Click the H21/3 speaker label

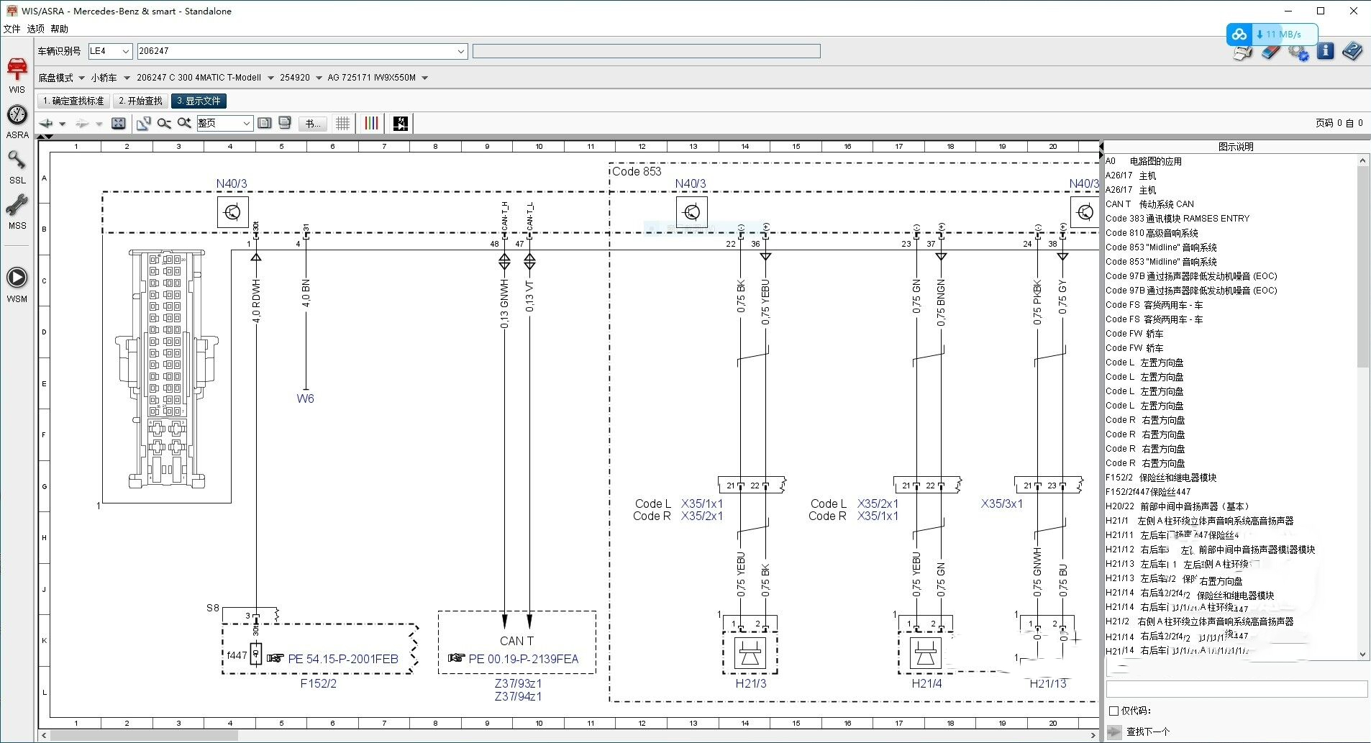tap(751, 684)
